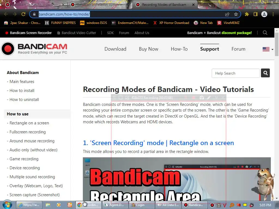Open the windows ISOS bookmark
The image size is (279, 209).
pyautogui.click(x=94, y=23)
